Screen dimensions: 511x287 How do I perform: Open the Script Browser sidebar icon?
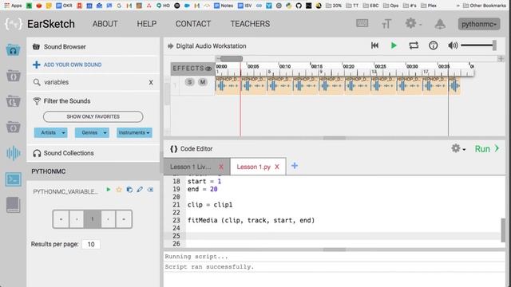tap(13, 76)
